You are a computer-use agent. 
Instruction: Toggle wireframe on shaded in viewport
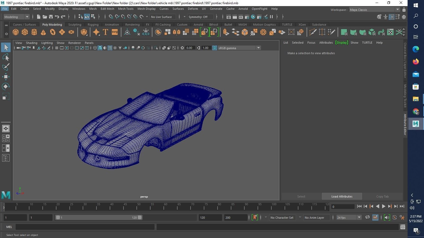click(x=110, y=48)
